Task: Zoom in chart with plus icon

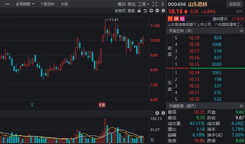Action: 151,11
